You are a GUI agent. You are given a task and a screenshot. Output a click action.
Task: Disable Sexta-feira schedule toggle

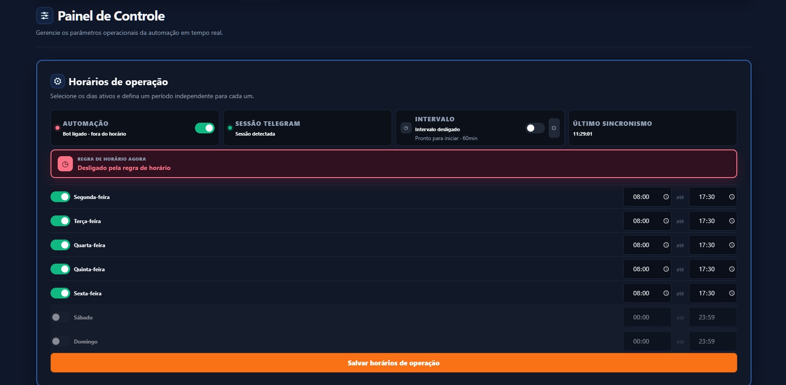[x=60, y=293]
